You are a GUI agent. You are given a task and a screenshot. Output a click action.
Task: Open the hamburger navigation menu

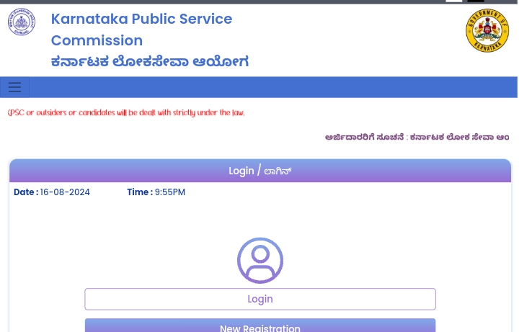coord(14,87)
